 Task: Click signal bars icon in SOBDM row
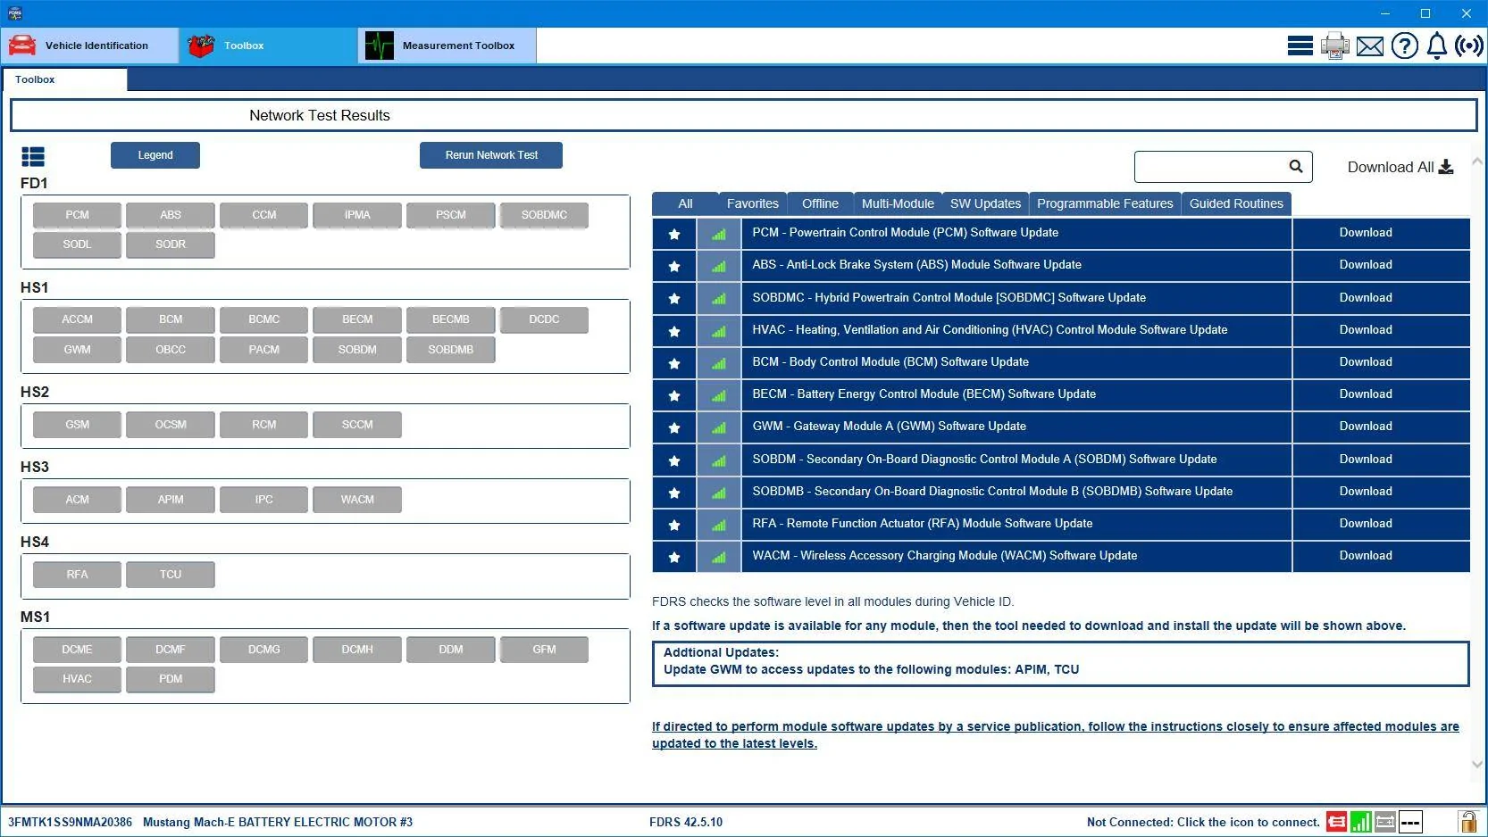click(719, 460)
